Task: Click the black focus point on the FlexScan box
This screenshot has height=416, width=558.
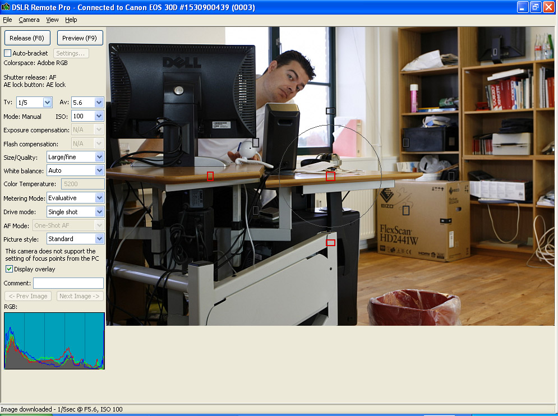Action: click(405, 211)
